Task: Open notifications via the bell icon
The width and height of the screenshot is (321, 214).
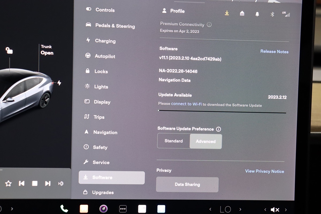Action: [x=257, y=14]
